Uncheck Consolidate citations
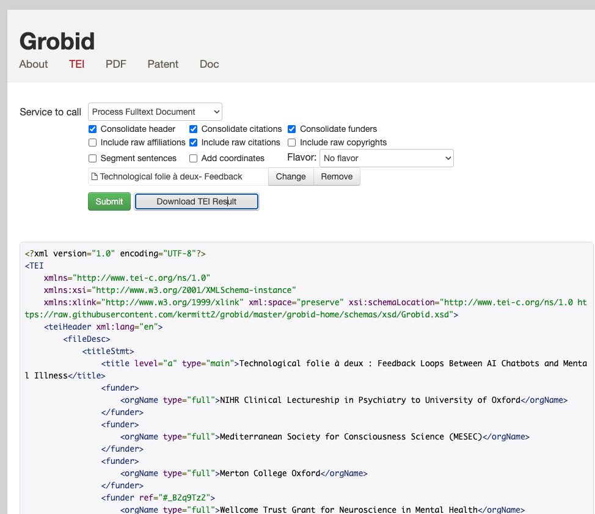The image size is (595, 514). [194, 129]
